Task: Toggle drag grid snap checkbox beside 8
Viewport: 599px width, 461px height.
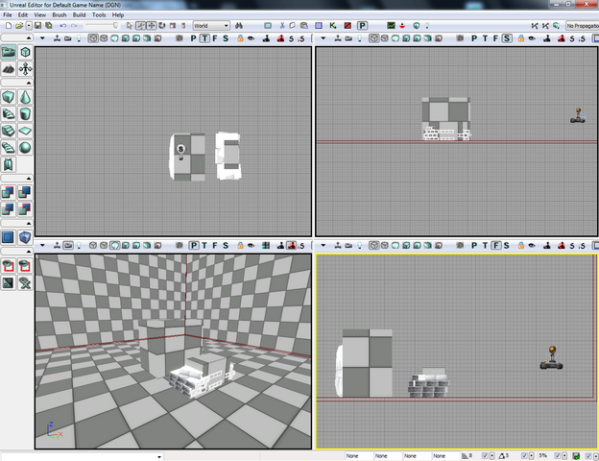Action: (485, 455)
